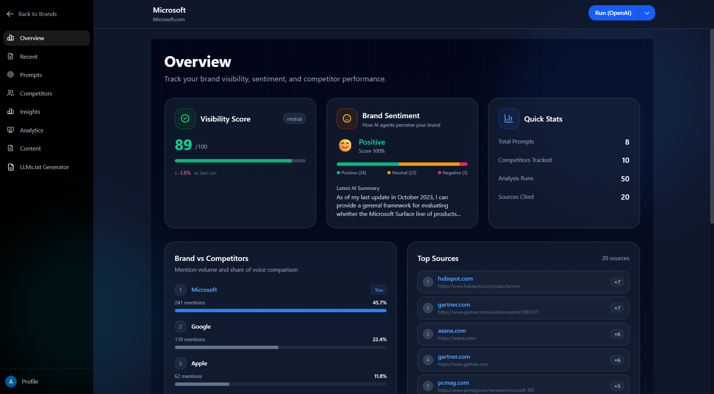Click the Microsoft.com domain under title
The image size is (714, 394).
point(169,19)
